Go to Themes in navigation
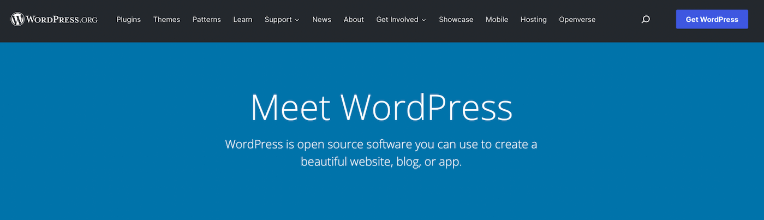Image resolution: width=764 pixels, height=220 pixels. click(x=166, y=19)
